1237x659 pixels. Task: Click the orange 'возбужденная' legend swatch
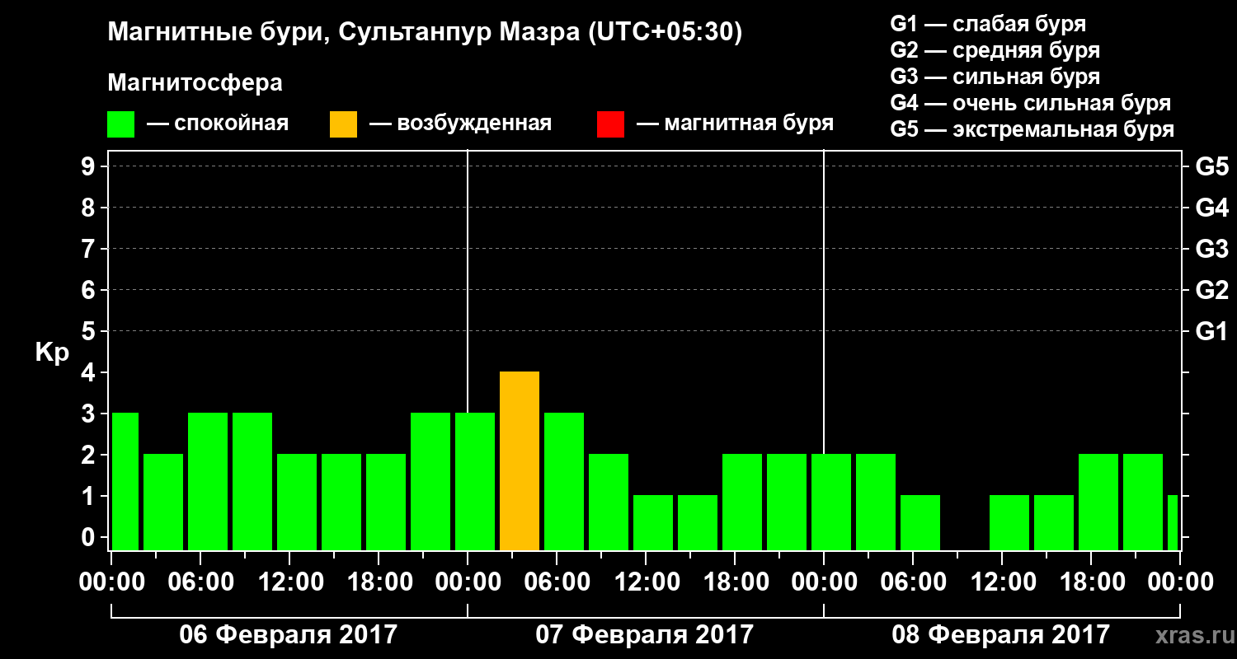343,124
